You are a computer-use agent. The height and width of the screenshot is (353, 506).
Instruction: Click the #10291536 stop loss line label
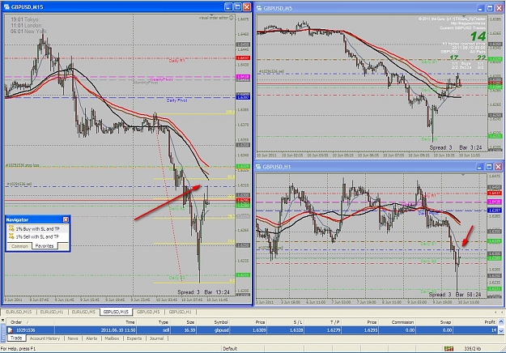(23, 165)
